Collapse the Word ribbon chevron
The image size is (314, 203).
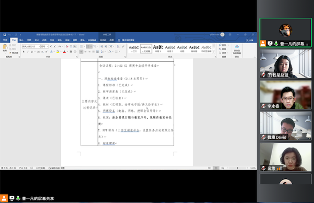(x=254, y=57)
